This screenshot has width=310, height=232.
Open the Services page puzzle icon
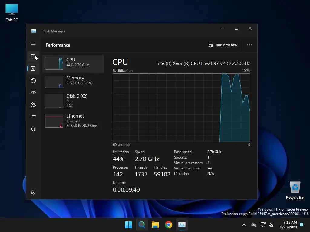(x=33, y=129)
